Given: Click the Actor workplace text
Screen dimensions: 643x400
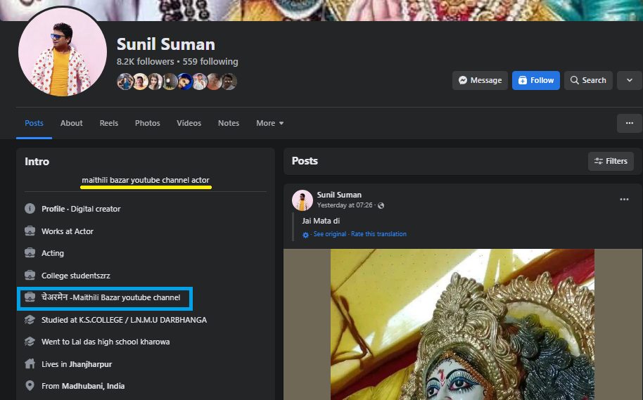Looking at the screenshot, I should (x=84, y=231).
